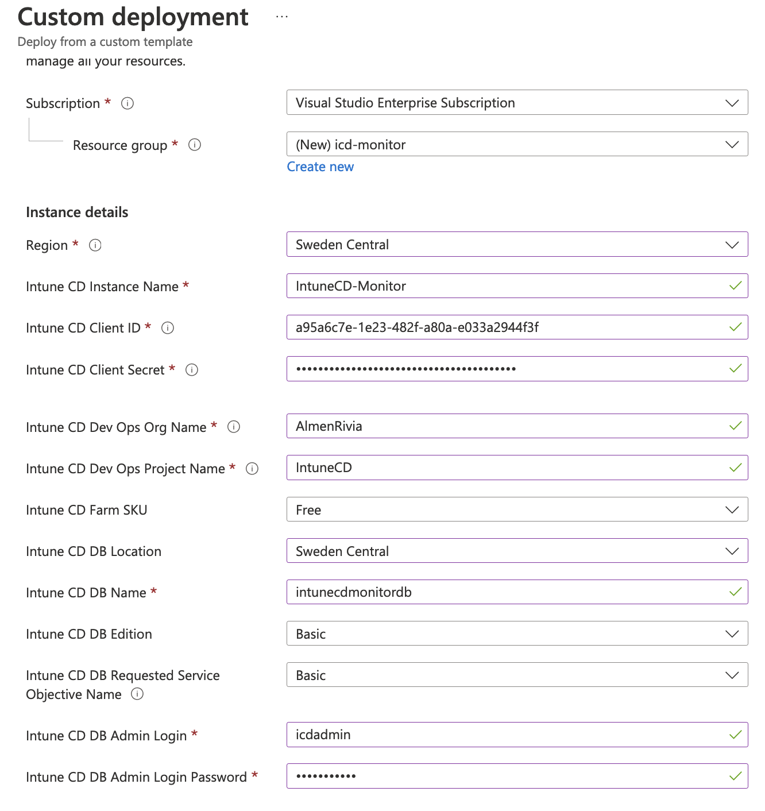This screenshot has height=811, width=765.
Task: Click the info icon next to Subscription
Action: click(127, 103)
